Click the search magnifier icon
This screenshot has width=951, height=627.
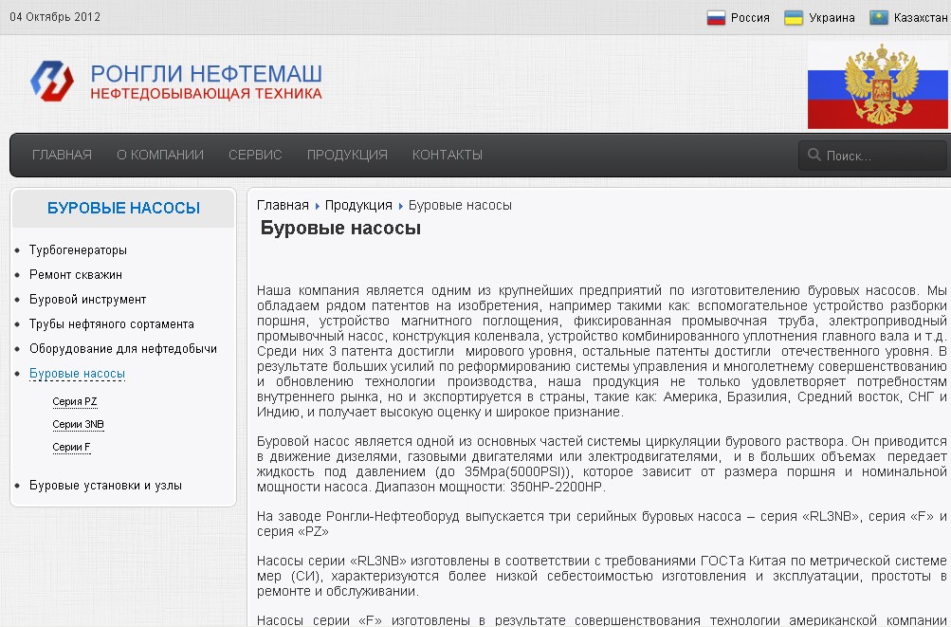tap(814, 156)
